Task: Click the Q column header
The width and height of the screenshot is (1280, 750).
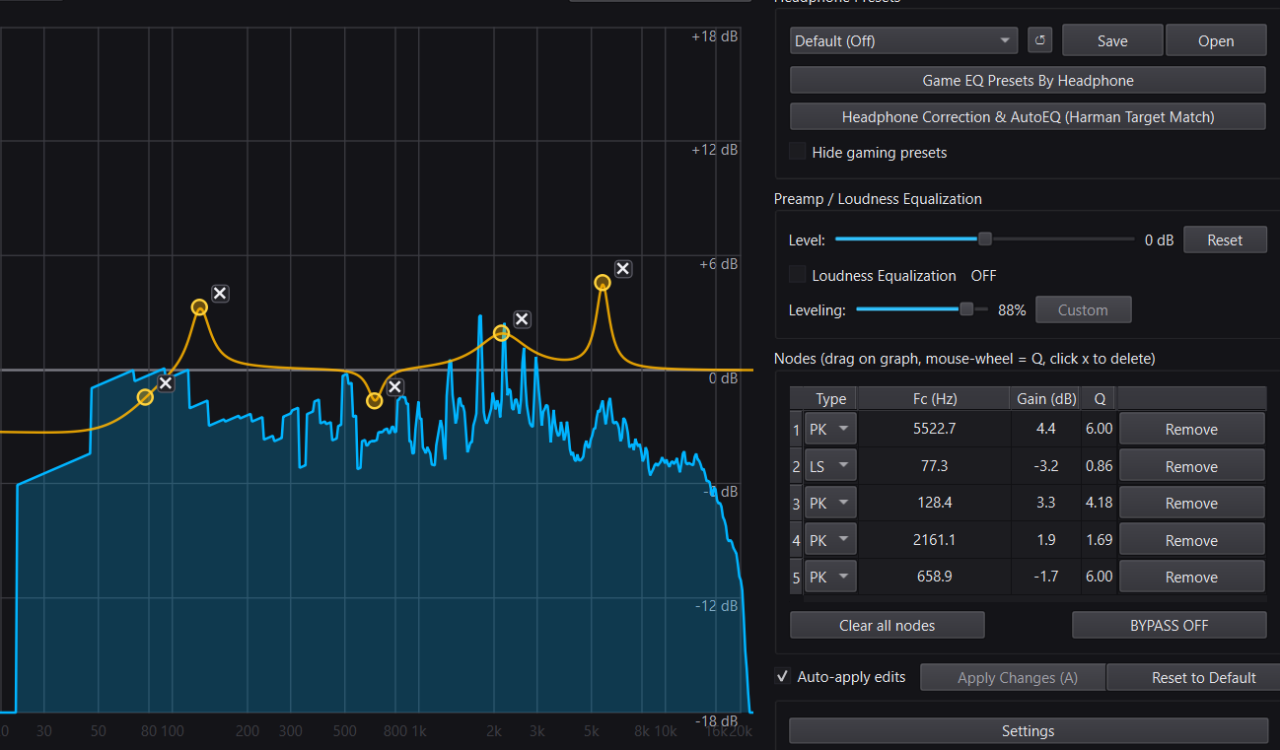Action: click(1099, 398)
